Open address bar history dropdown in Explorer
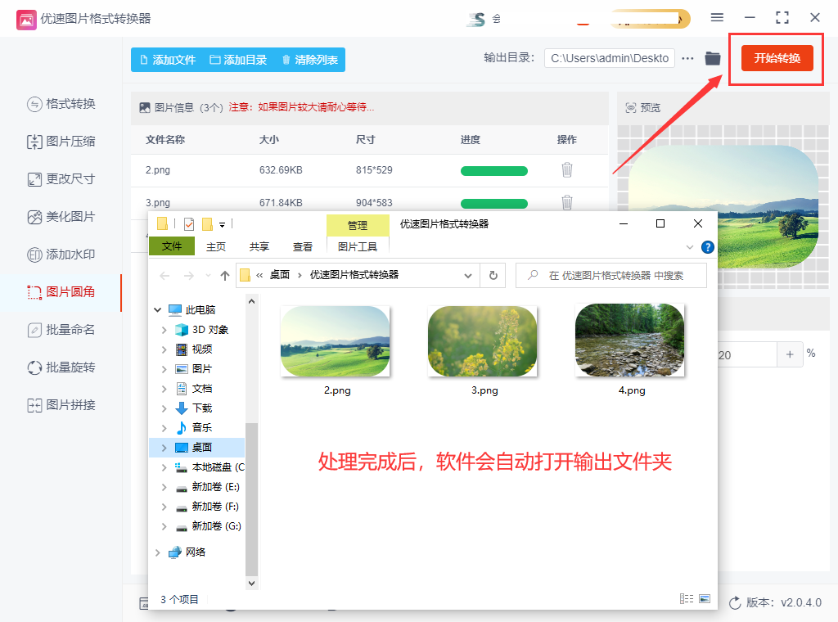The width and height of the screenshot is (838, 622). pyautogui.click(x=468, y=276)
